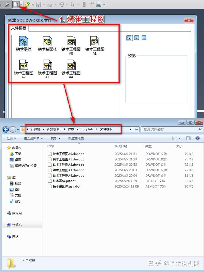Click the Refresh button beside address bar
The image size is (204, 272).
pyautogui.click(x=136, y=129)
